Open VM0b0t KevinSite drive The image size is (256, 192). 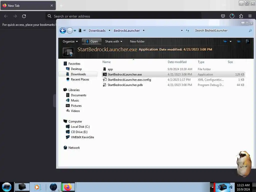(x=82, y=137)
